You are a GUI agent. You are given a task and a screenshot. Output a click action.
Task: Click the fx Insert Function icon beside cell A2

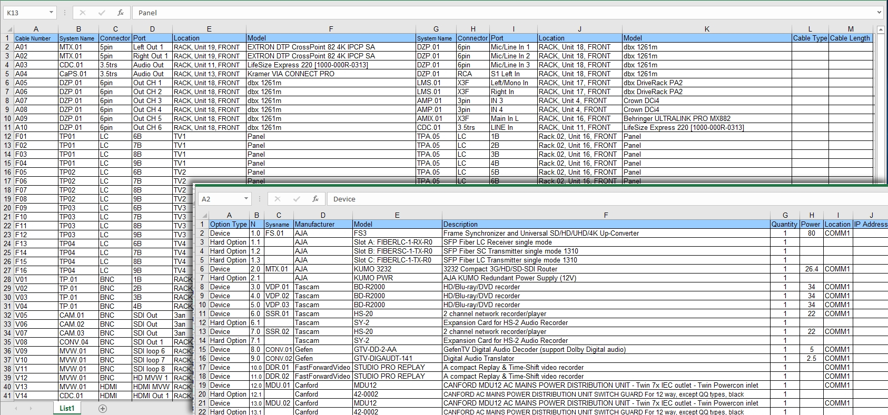tap(315, 199)
